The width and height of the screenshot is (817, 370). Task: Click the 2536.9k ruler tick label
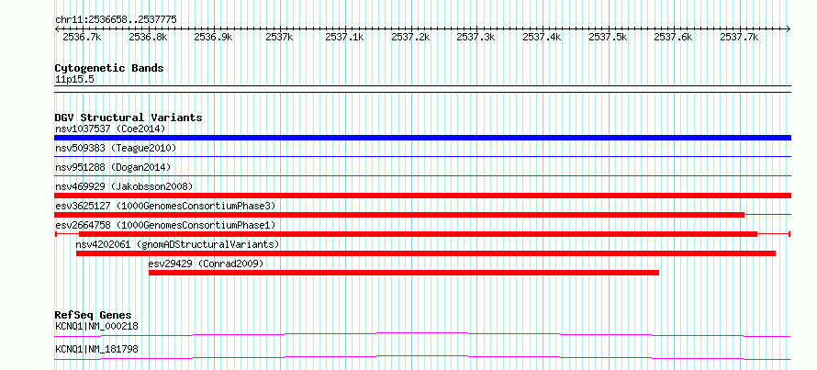[213, 38]
